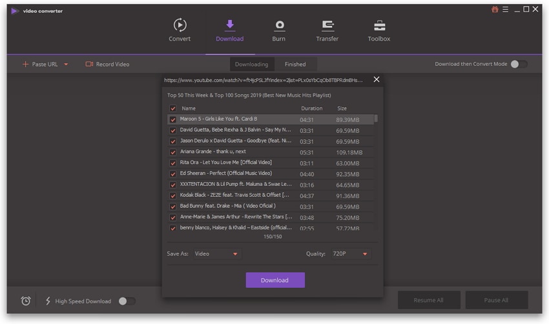Uncheck Rita Ora Let You Love Me checkbox
Viewport: 549px width, 324px height.
(x=172, y=163)
